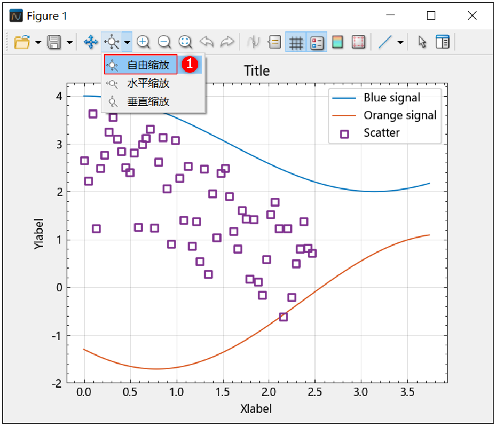Click the zoom in magnifier icon

click(x=143, y=42)
